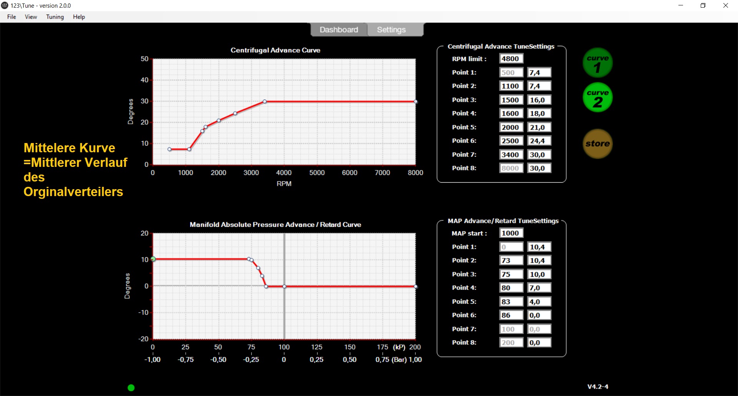Open the File menu

12,17
